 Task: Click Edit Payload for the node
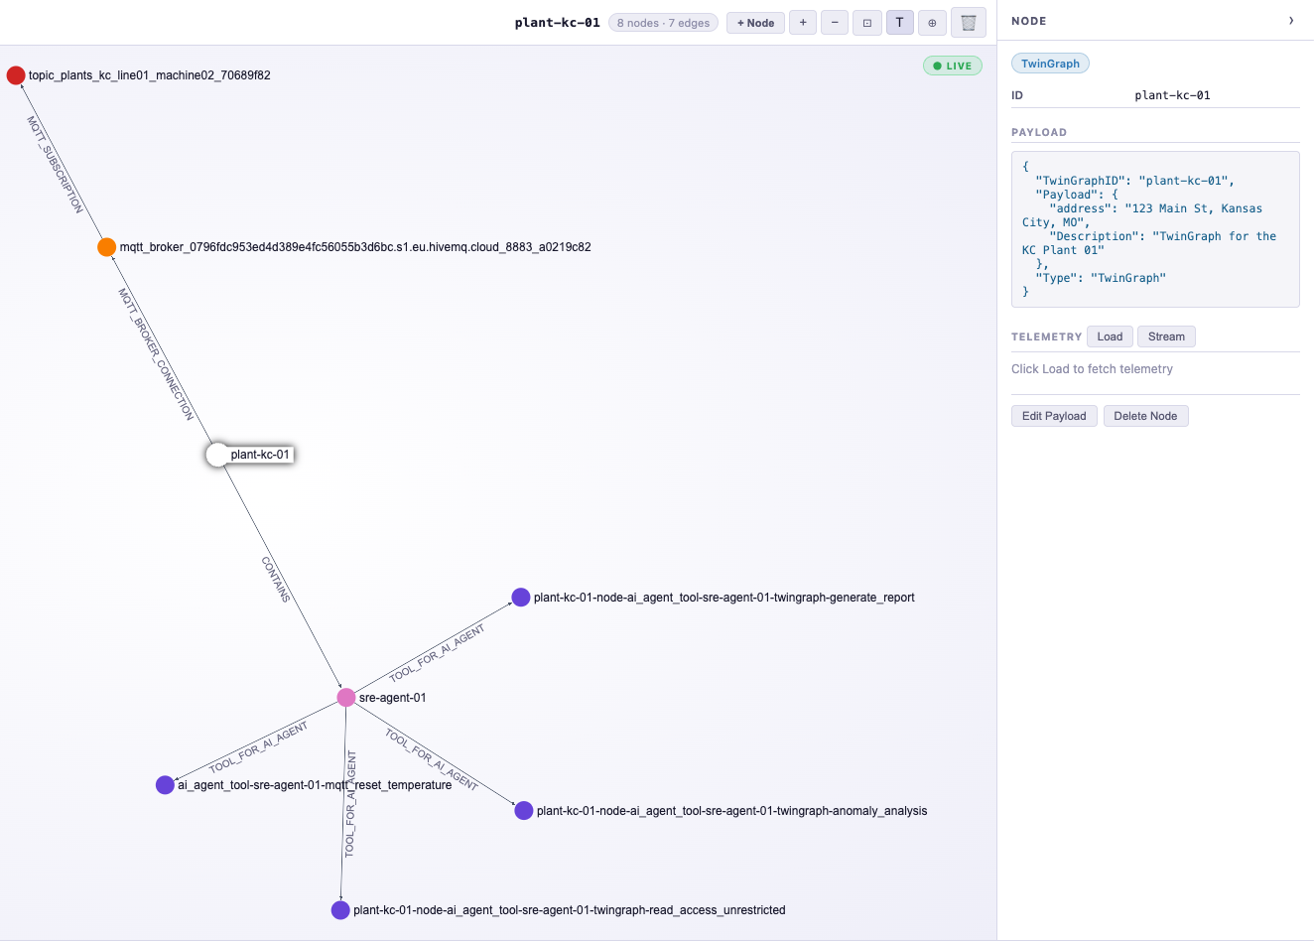pos(1054,415)
